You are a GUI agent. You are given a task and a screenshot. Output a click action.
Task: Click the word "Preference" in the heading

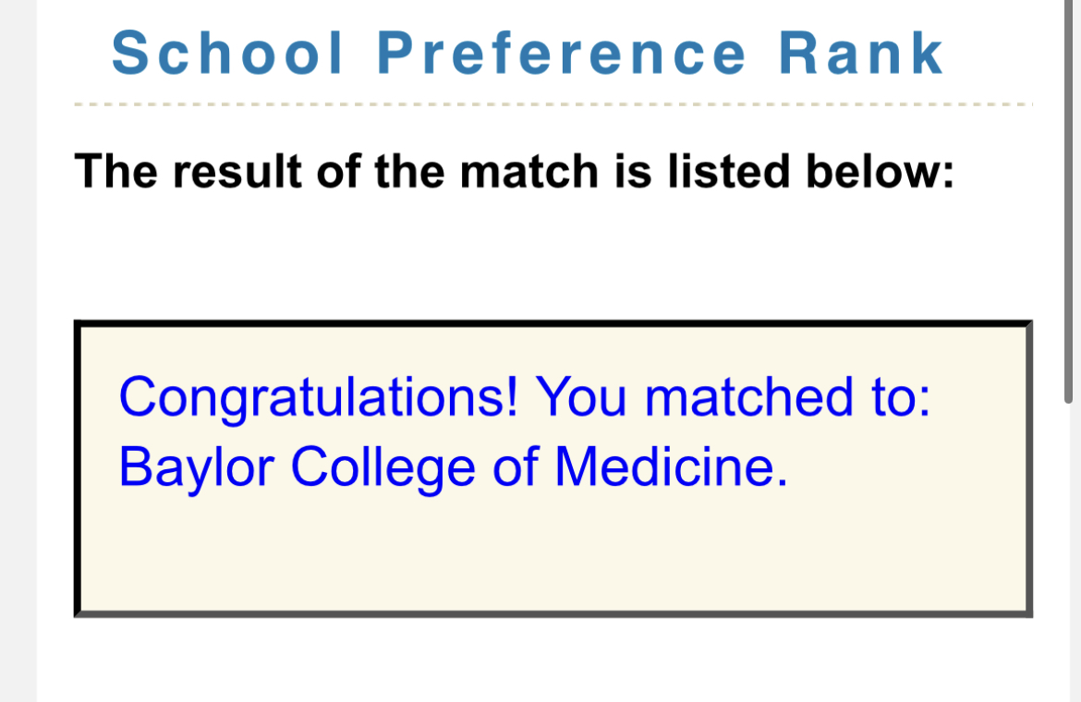[x=562, y=54]
